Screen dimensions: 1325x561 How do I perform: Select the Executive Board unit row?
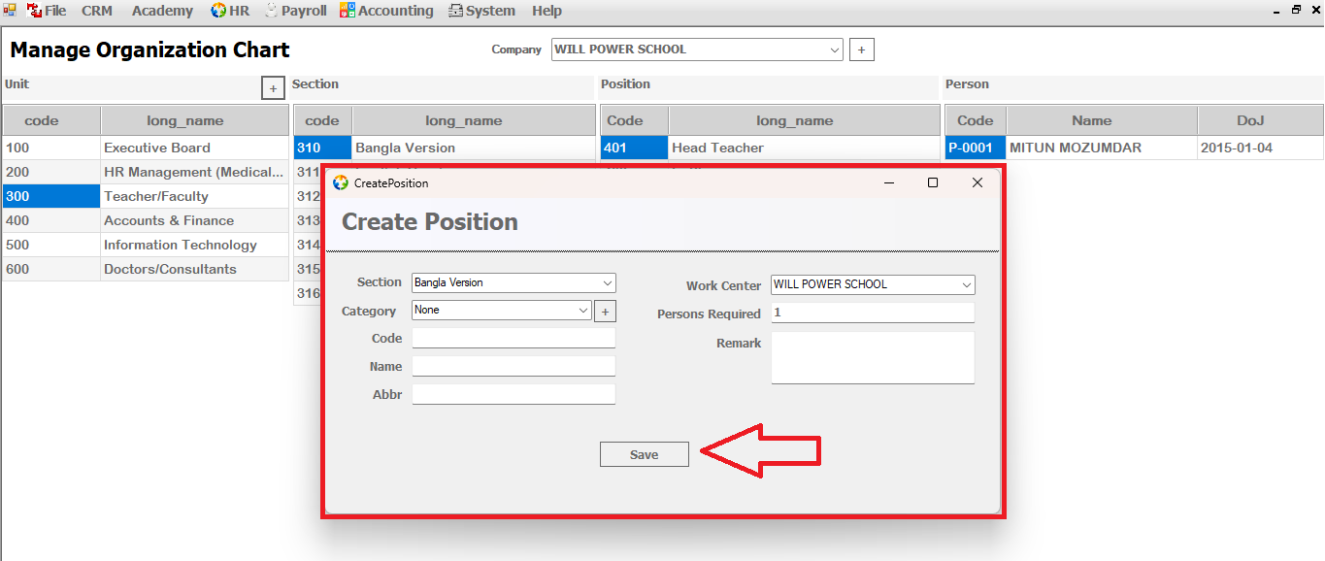click(146, 148)
